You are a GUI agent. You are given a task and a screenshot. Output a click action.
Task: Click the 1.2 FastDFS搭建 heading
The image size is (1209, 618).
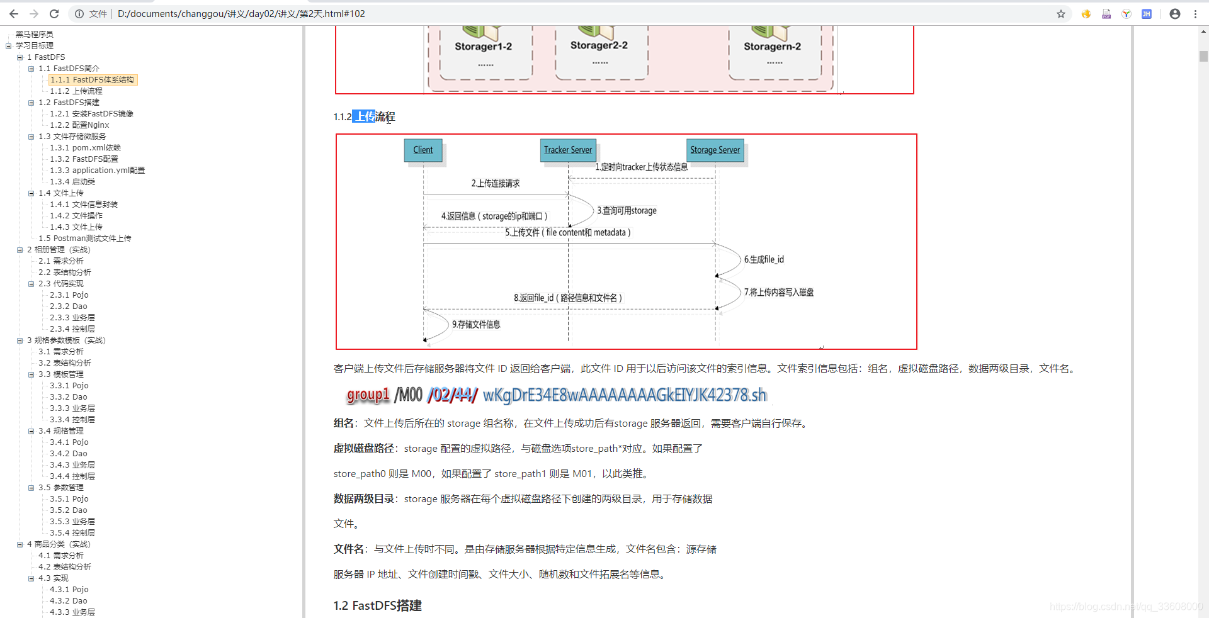(x=378, y=605)
